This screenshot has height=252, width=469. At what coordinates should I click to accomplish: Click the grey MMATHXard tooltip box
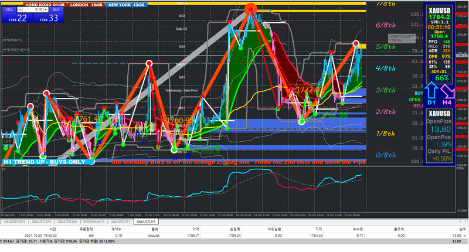(402, 38)
